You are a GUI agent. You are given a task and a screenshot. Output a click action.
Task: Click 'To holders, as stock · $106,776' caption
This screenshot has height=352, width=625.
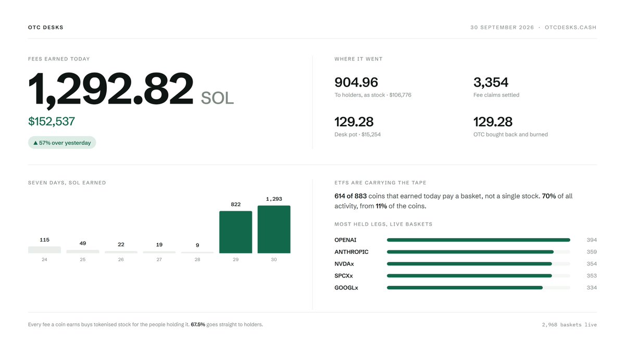(373, 95)
